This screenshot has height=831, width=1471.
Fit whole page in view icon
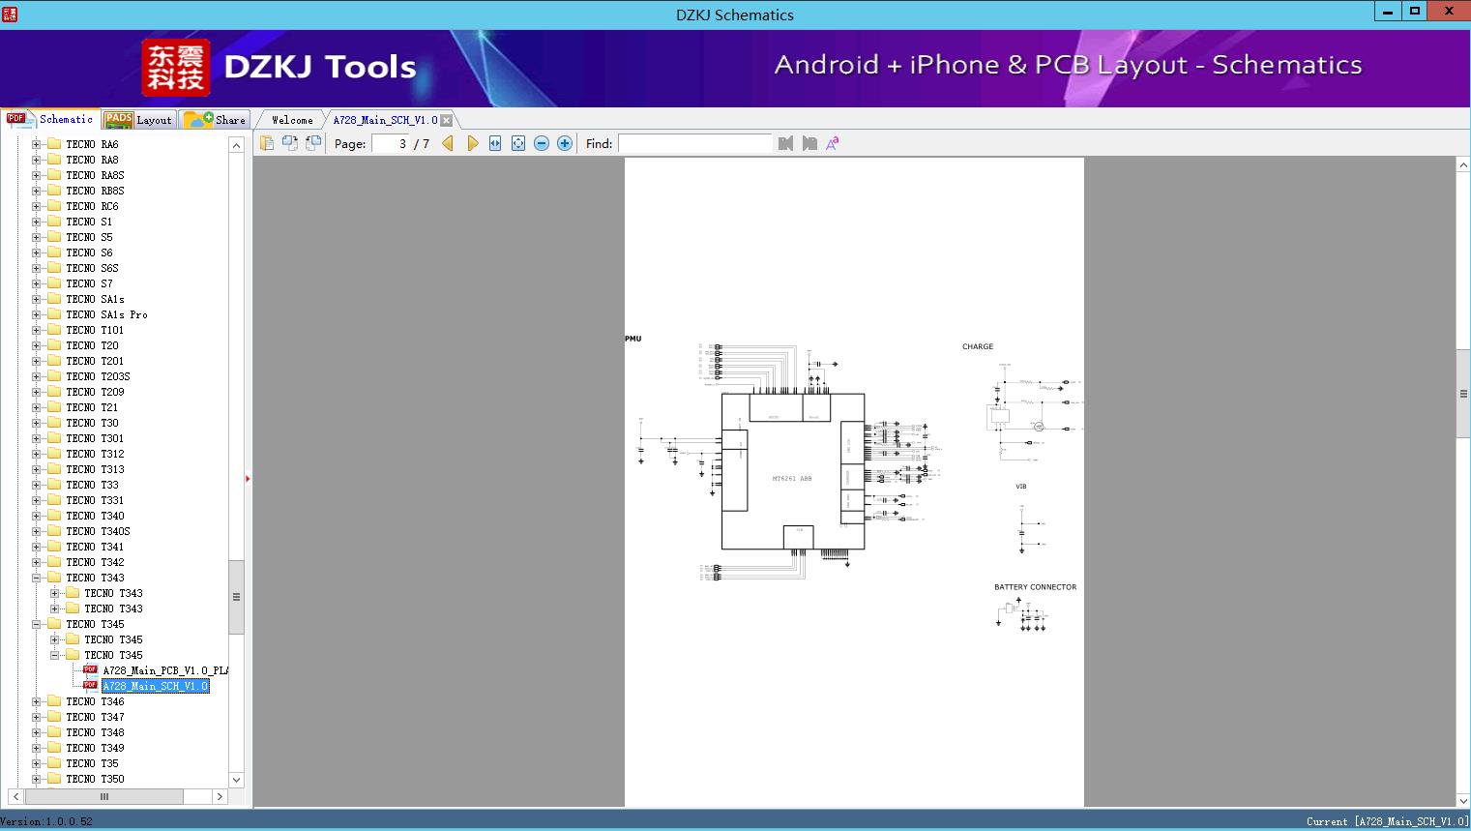518,143
